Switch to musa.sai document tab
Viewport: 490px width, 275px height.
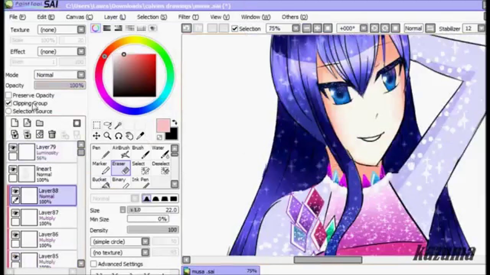[220, 271]
